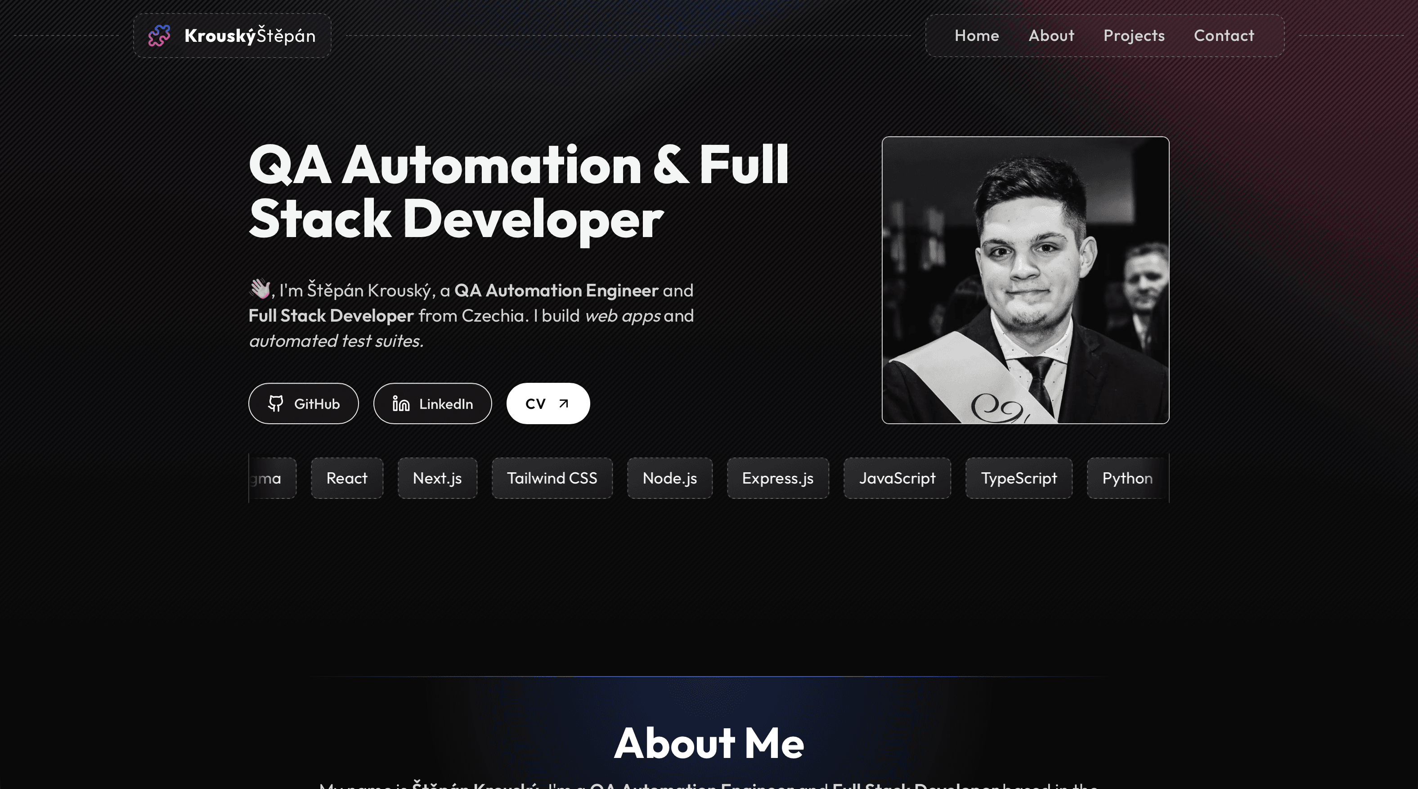The height and width of the screenshot is (789, 1418).
Task: Click the Express.js skill tag
Action: pyautogui.click(x=777, y=478)
